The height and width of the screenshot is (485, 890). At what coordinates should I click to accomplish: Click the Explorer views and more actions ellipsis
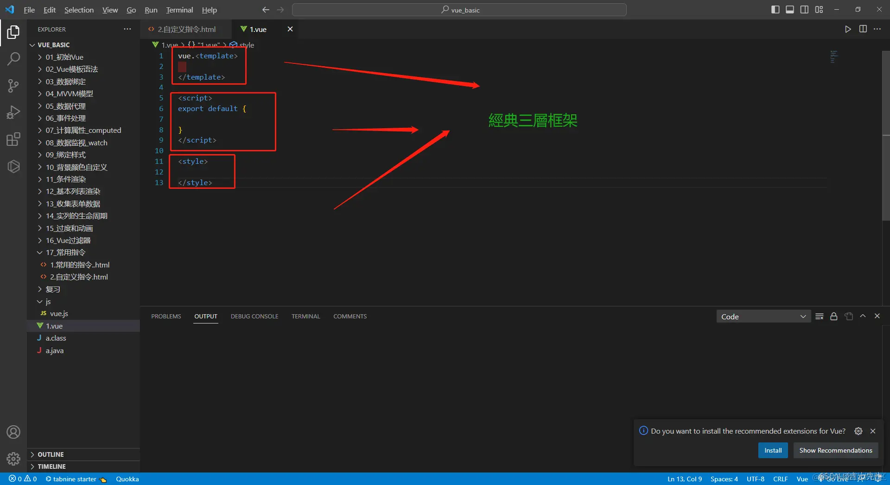(x=127, y=29)
